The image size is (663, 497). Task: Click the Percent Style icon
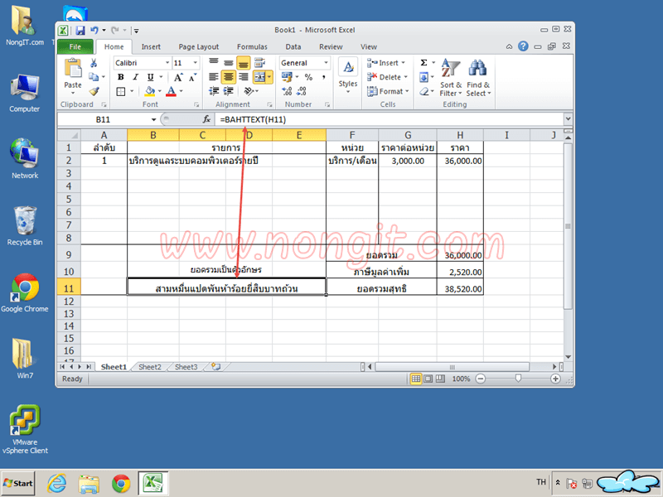coord(309,76)
